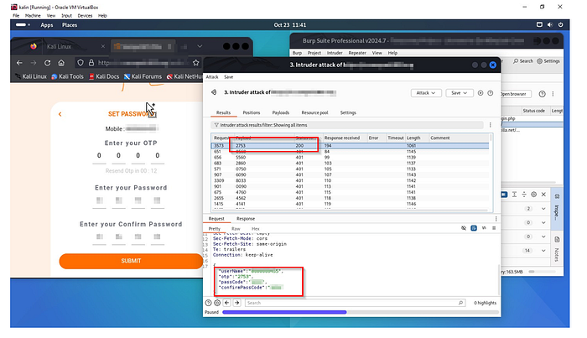Open the Save dropdown button
This screenshot has height=338, width=587.
pyautogui.click(x=459, y=93)
